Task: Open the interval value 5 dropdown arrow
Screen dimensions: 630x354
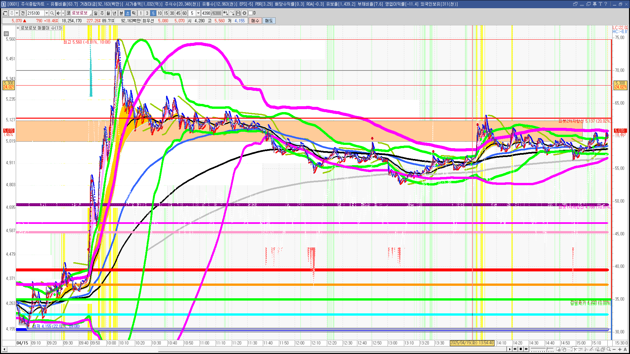Action: (198, 13)
